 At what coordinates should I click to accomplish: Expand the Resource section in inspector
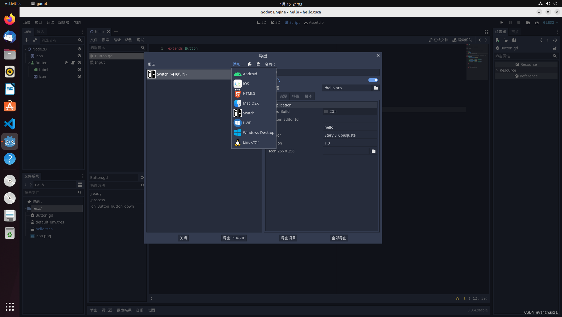click(x=497, y=70)
